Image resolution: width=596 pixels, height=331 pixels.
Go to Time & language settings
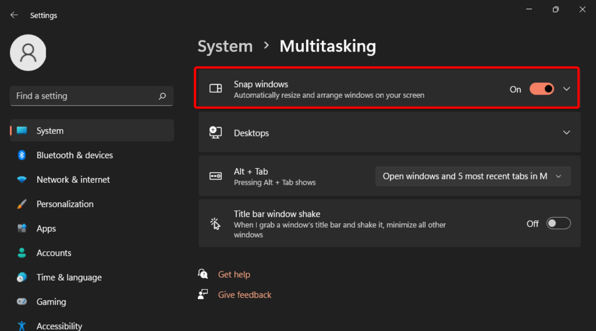(69, 277)
